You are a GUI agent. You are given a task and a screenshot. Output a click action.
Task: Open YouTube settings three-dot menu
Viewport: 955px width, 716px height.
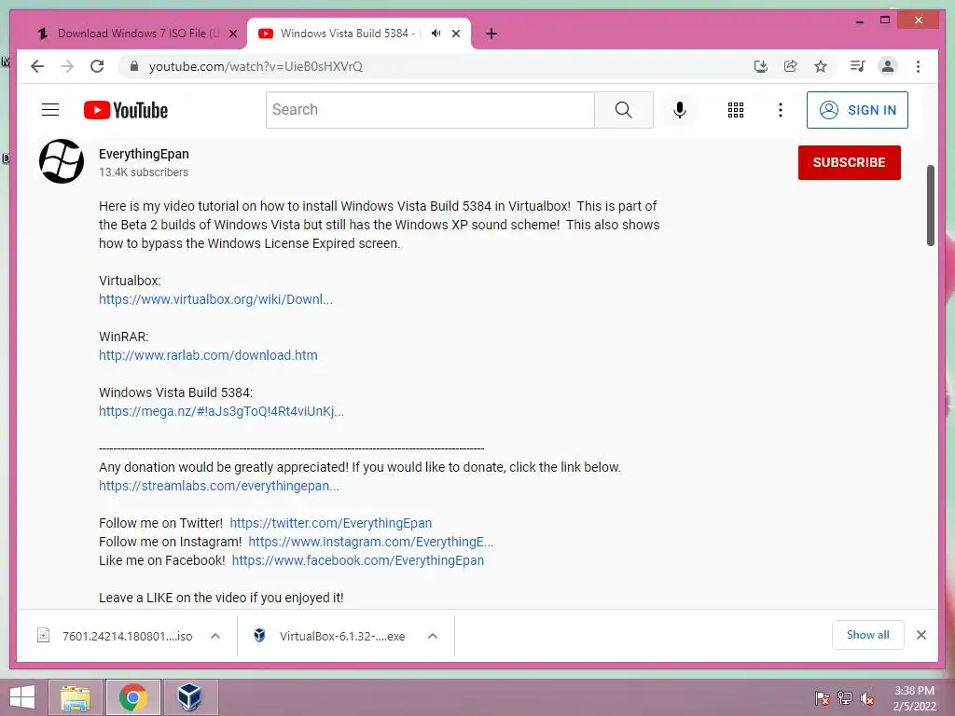coord(781,110)
